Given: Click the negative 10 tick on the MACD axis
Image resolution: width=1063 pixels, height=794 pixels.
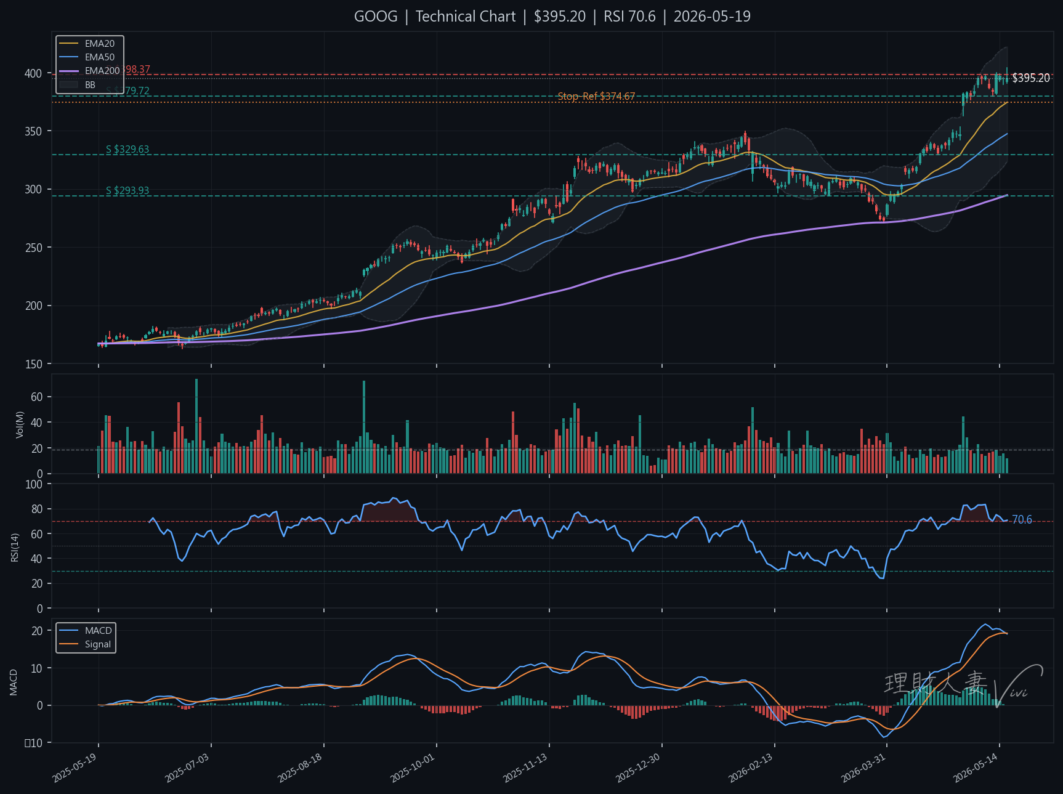Looking at the screenshot, I should click(33, 743).
